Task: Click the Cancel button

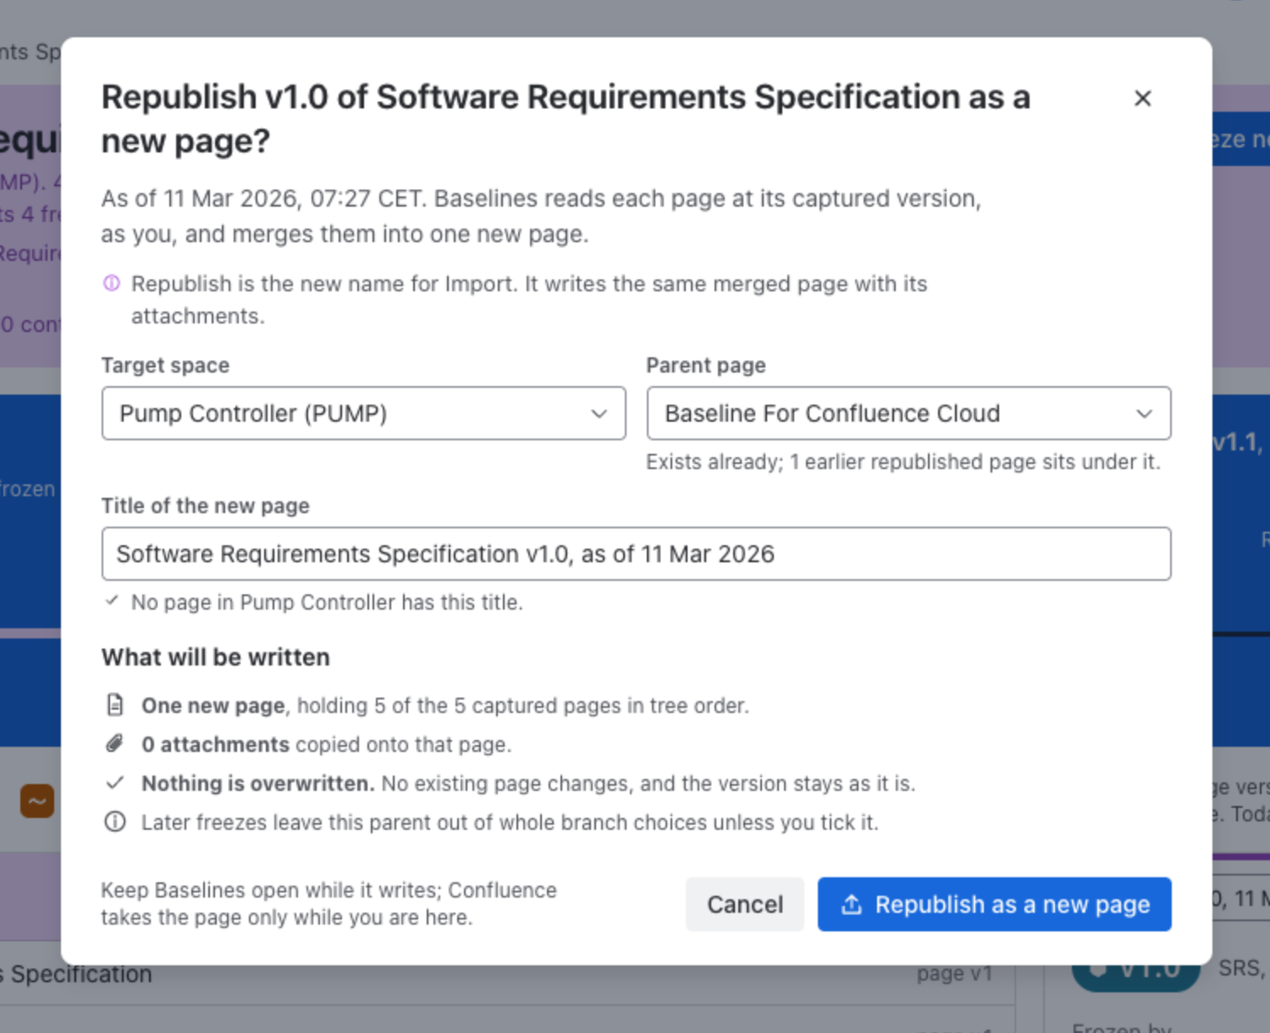Action: click(x=745, y=904)
